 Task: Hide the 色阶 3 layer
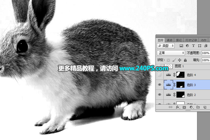[x=160, y=85]
